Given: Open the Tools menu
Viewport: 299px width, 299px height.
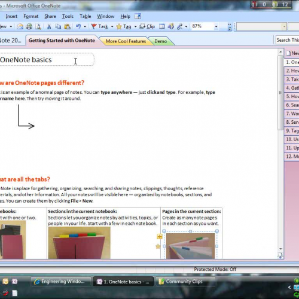Looking at the screenshot, I should click(68, 16).
